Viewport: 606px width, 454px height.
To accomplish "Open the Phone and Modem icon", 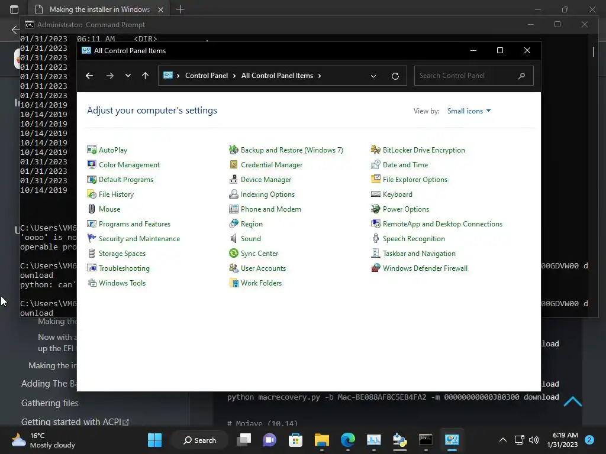I will [233, 209].
